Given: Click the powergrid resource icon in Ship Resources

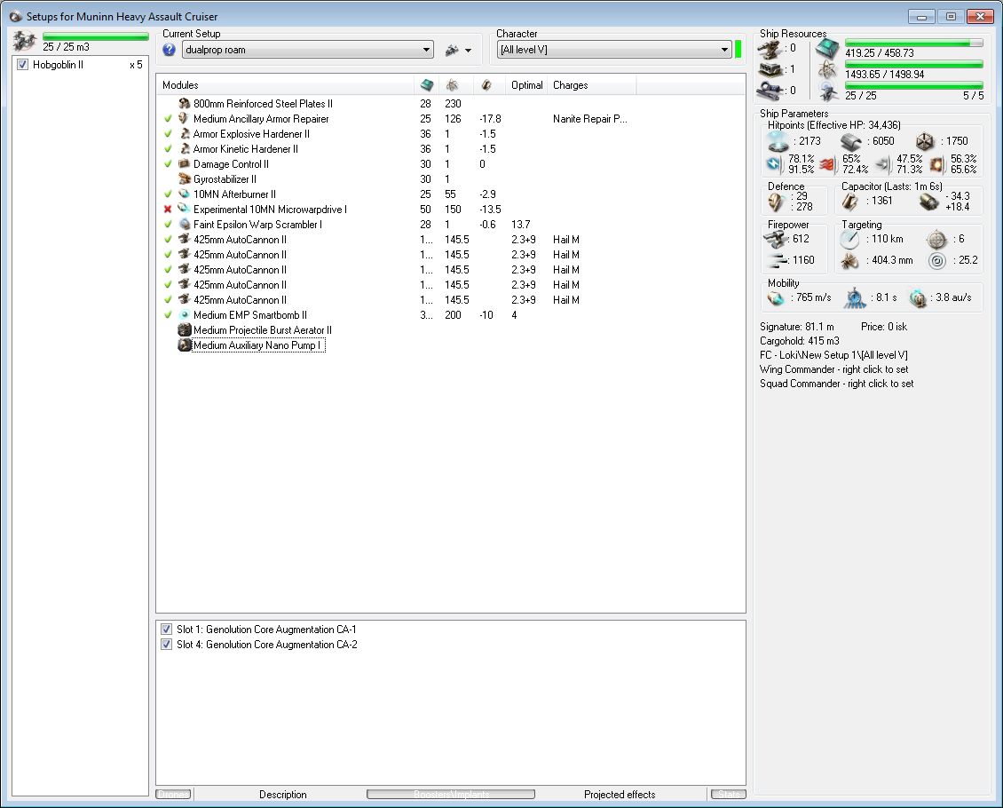Looking at the screenshot, I should tap(827, 70).
